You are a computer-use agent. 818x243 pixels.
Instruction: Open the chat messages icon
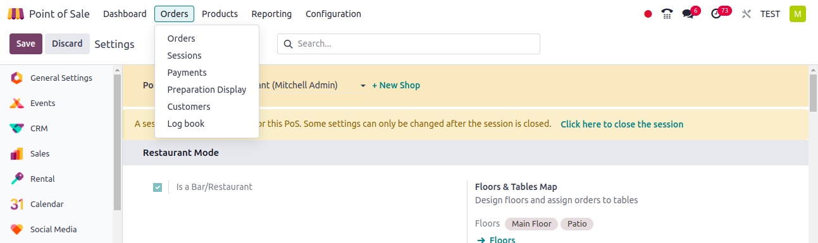pyautogui.click(x=688, y=14)
